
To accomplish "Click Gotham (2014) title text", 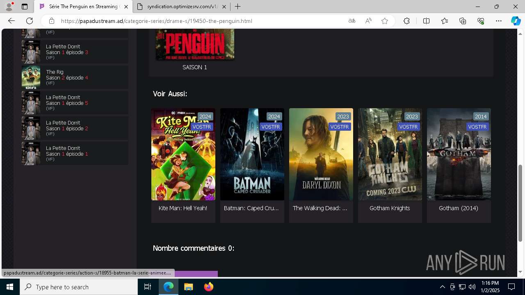I will click(459, 208).
